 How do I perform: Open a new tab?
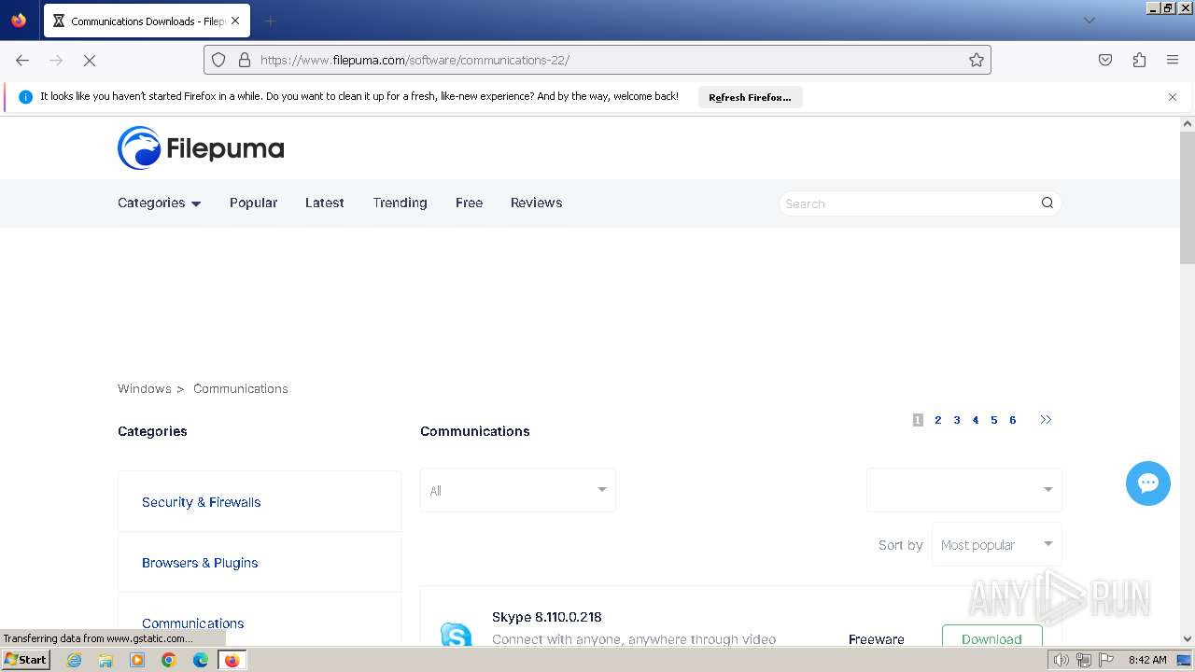[270, 21]
